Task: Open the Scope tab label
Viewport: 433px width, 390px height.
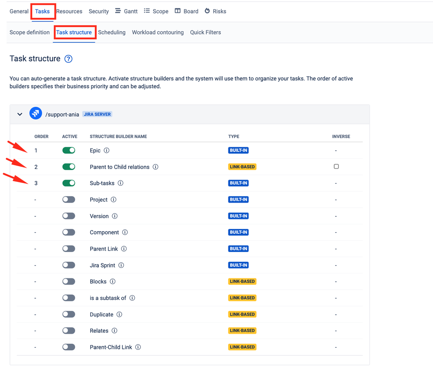Action: tap(160, 11)
